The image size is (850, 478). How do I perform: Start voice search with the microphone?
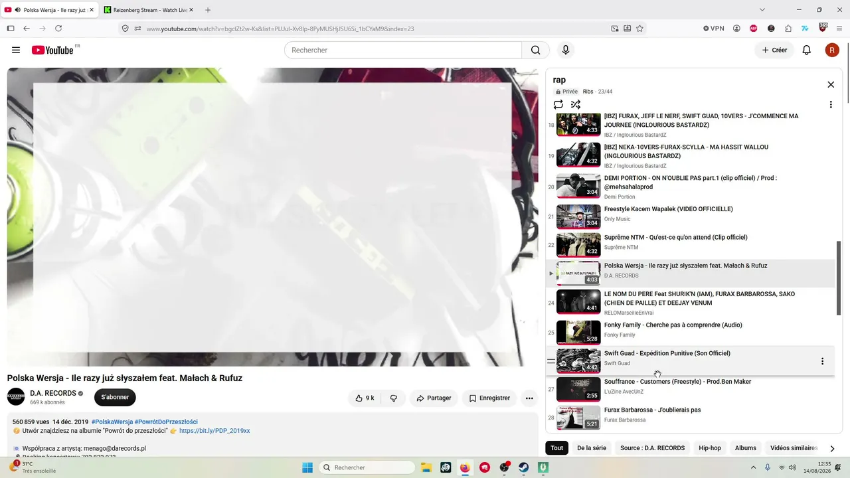[566, 50]
